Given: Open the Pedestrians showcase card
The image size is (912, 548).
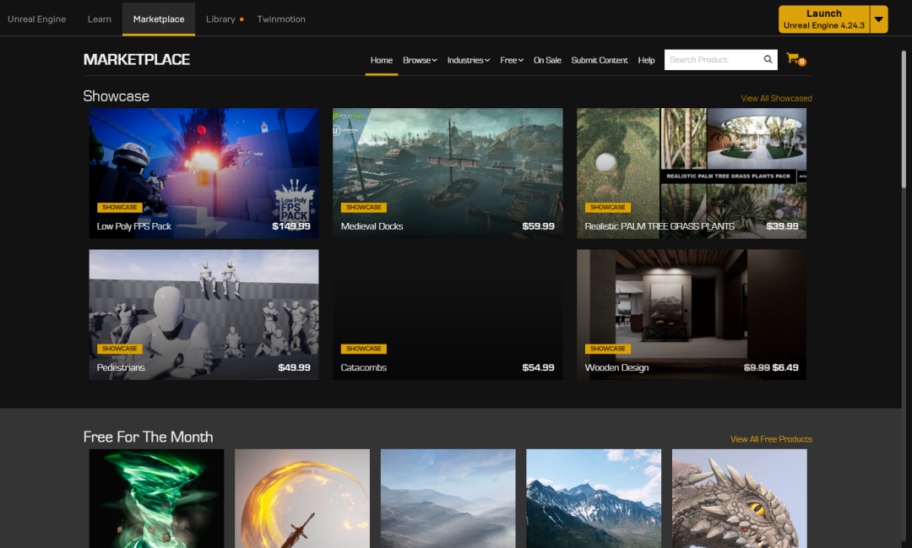Looking at the screenshot, I should [x=204, y=315].
